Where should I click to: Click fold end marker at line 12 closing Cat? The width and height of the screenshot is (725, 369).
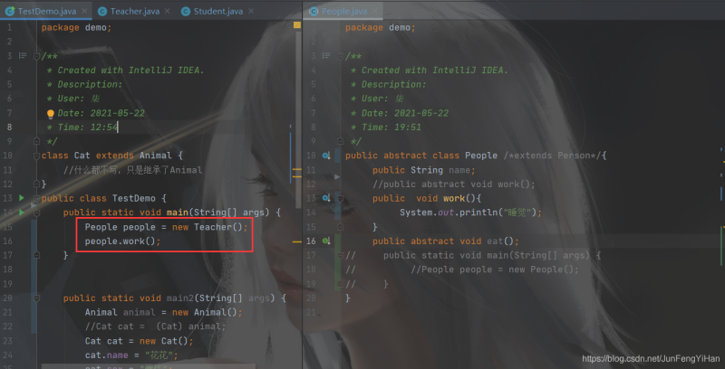pos(36,184)
